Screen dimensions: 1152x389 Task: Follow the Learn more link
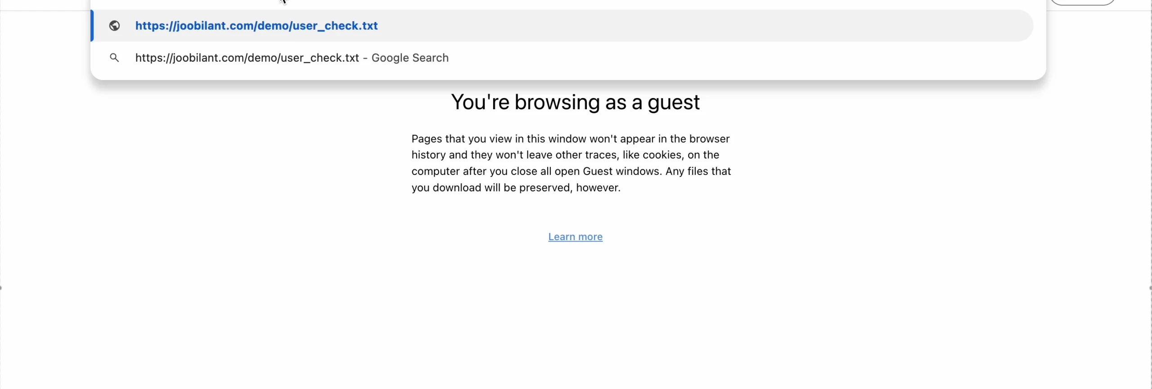coord(575,237)
